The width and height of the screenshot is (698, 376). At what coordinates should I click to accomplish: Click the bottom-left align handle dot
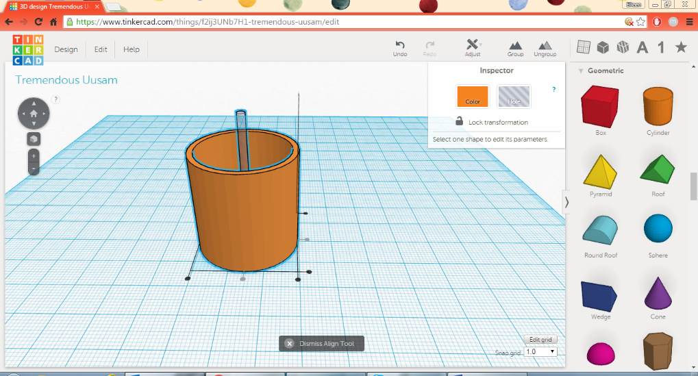coord(188,279)
